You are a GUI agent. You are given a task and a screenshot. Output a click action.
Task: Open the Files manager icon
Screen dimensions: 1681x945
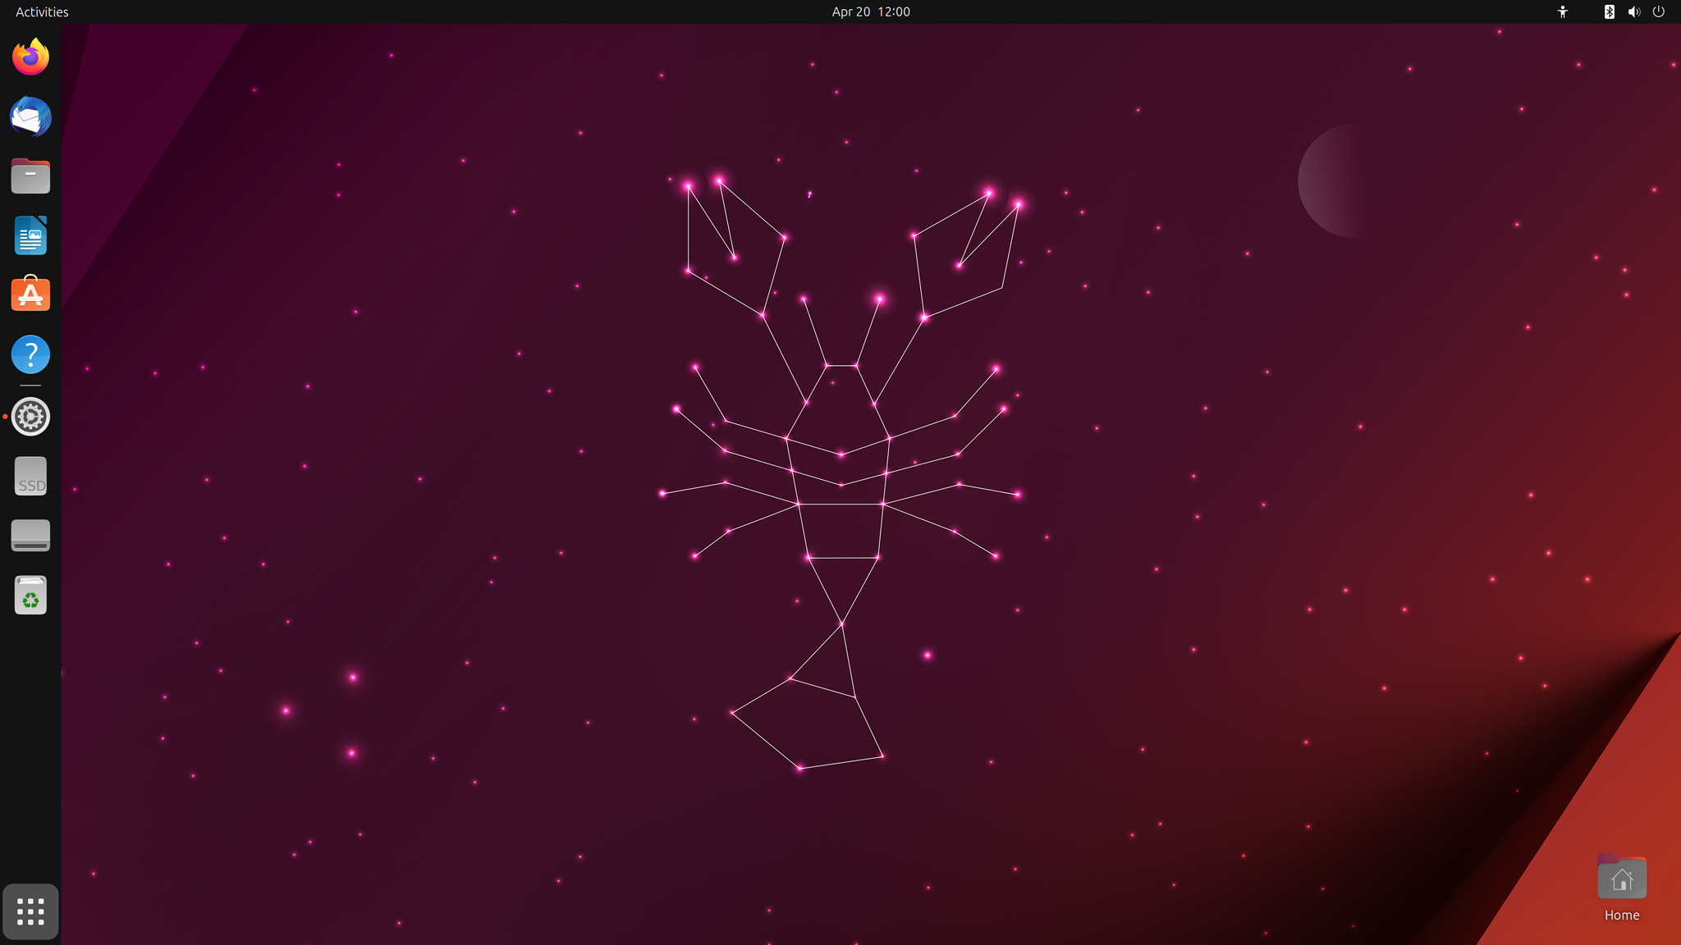point(30,176)
